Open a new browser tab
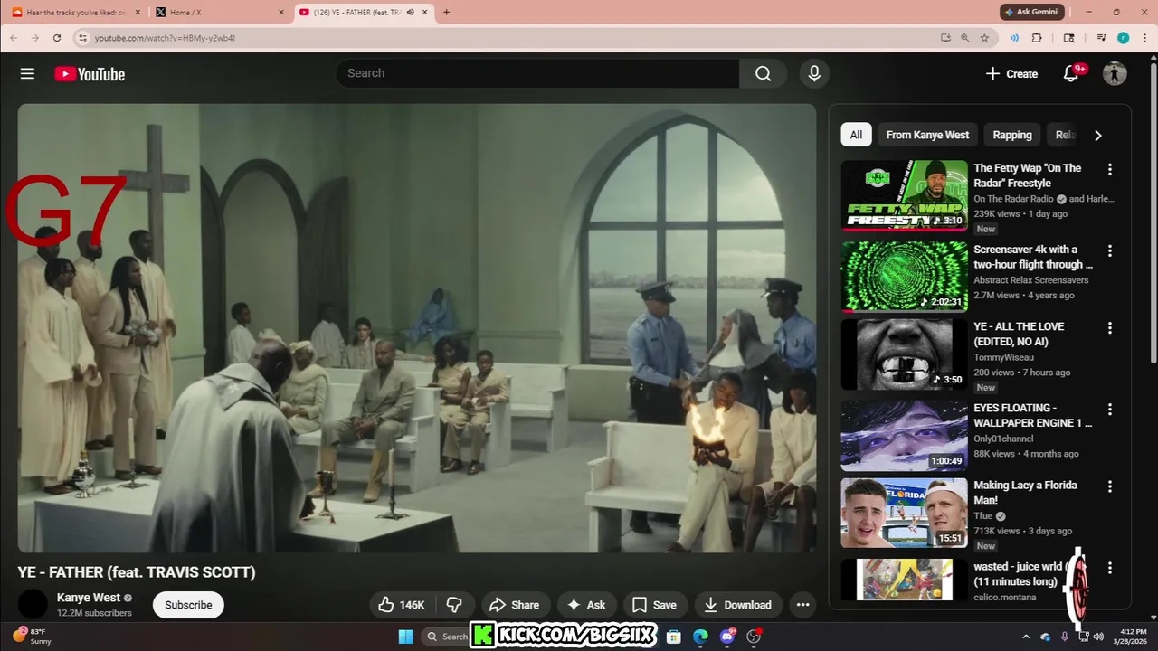This screenshot has height=651, width=1158. click(446, 13)
